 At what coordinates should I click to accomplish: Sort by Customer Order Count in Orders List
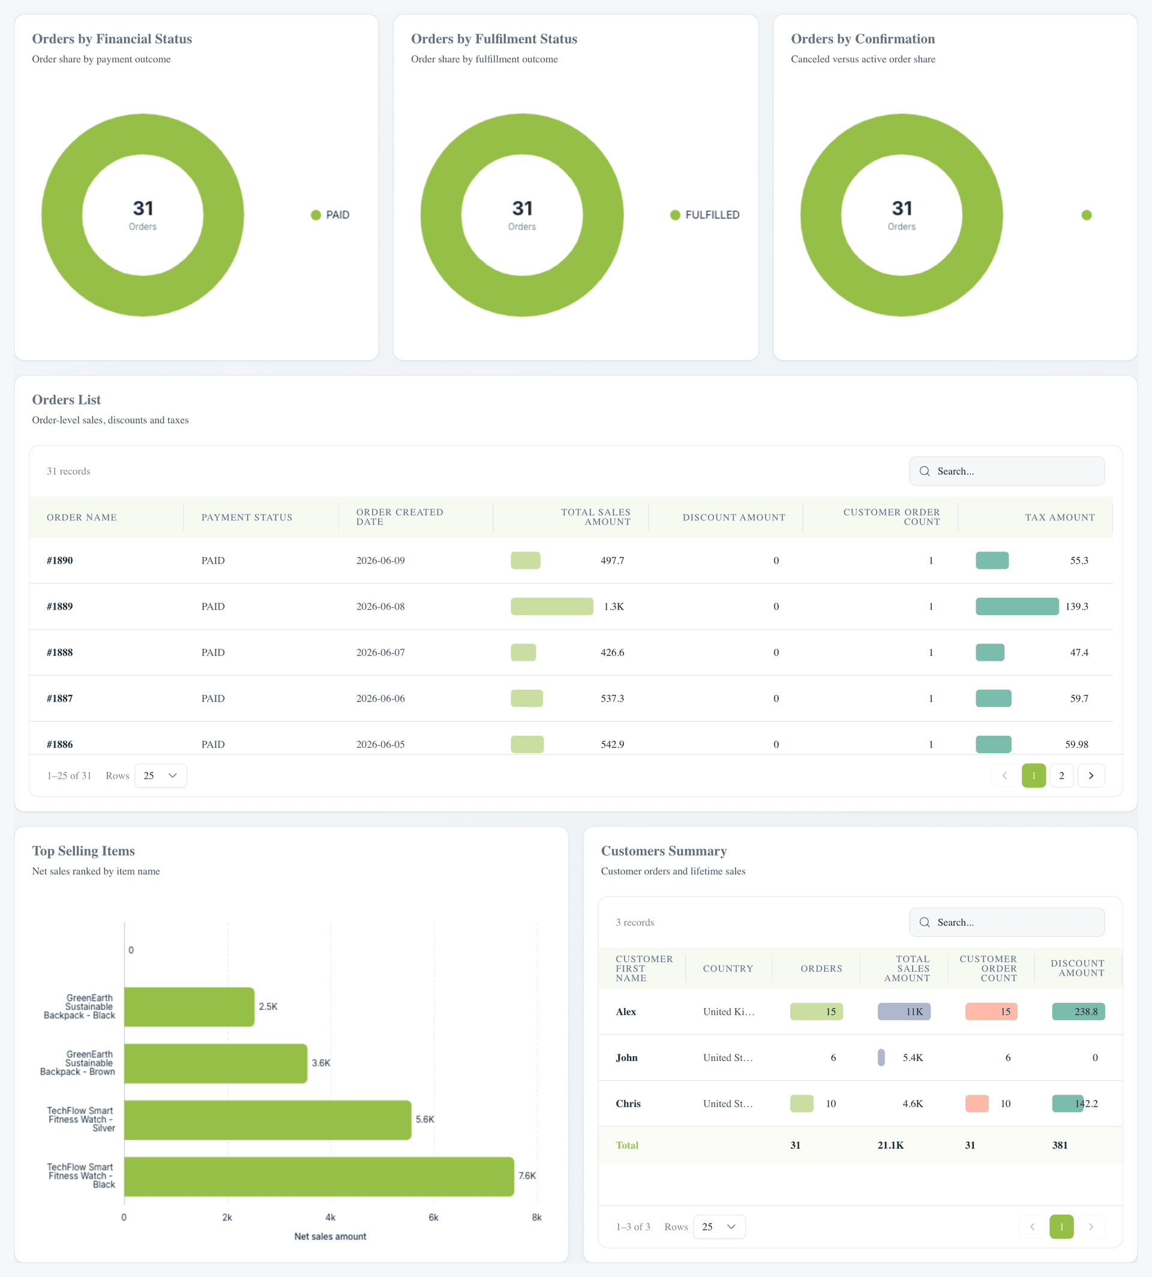(x=891, y=517)
